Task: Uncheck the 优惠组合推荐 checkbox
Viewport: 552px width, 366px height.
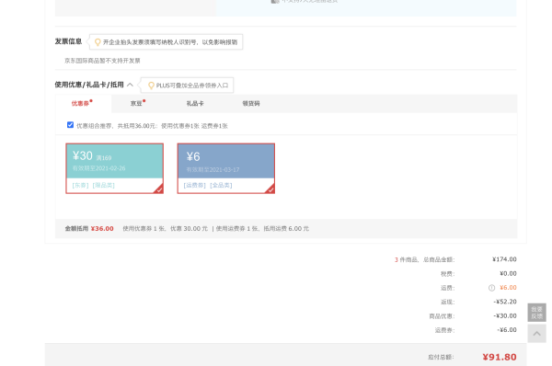Action: click(71, 125)
